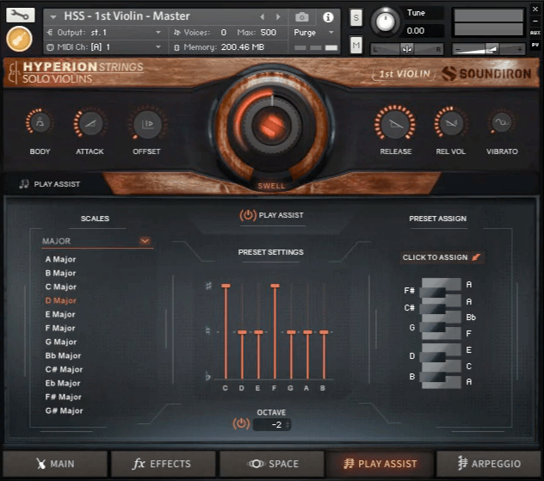Click the C note slider handle
The image size is (544, 481).
point(226,286)
